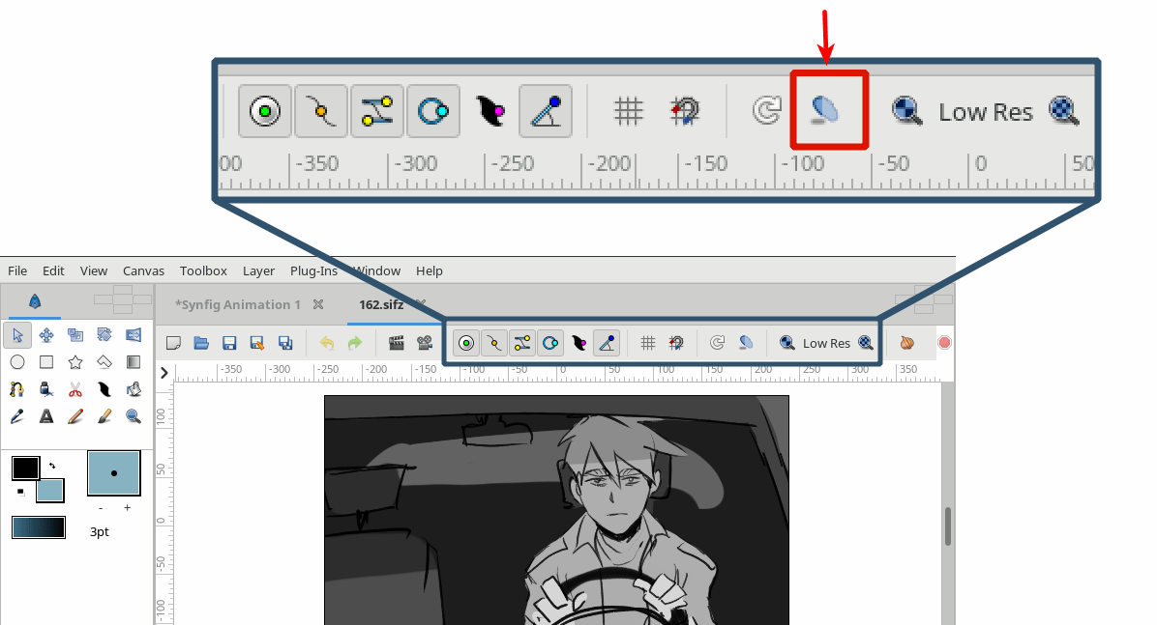Toggle radius handles in the small canvas toolbar

(x=550, y=343)
